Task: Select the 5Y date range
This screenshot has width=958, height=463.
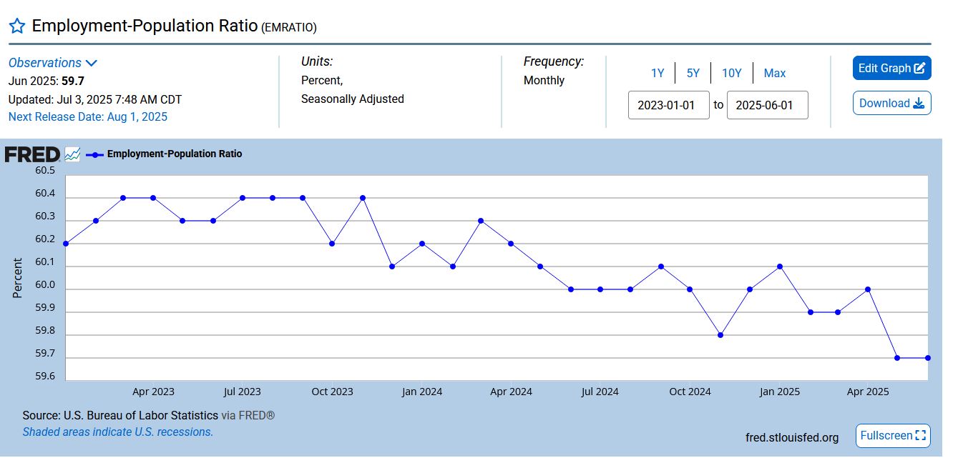Action: (693, 73)
